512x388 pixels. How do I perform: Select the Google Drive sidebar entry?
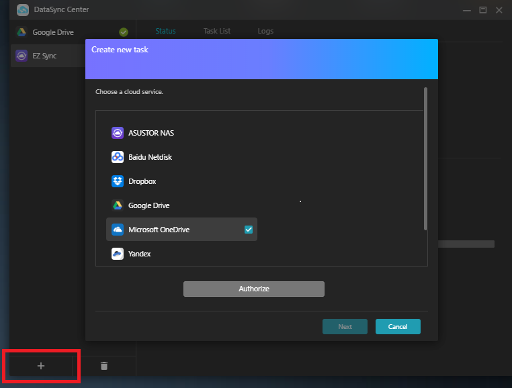[x=73, y=32]
